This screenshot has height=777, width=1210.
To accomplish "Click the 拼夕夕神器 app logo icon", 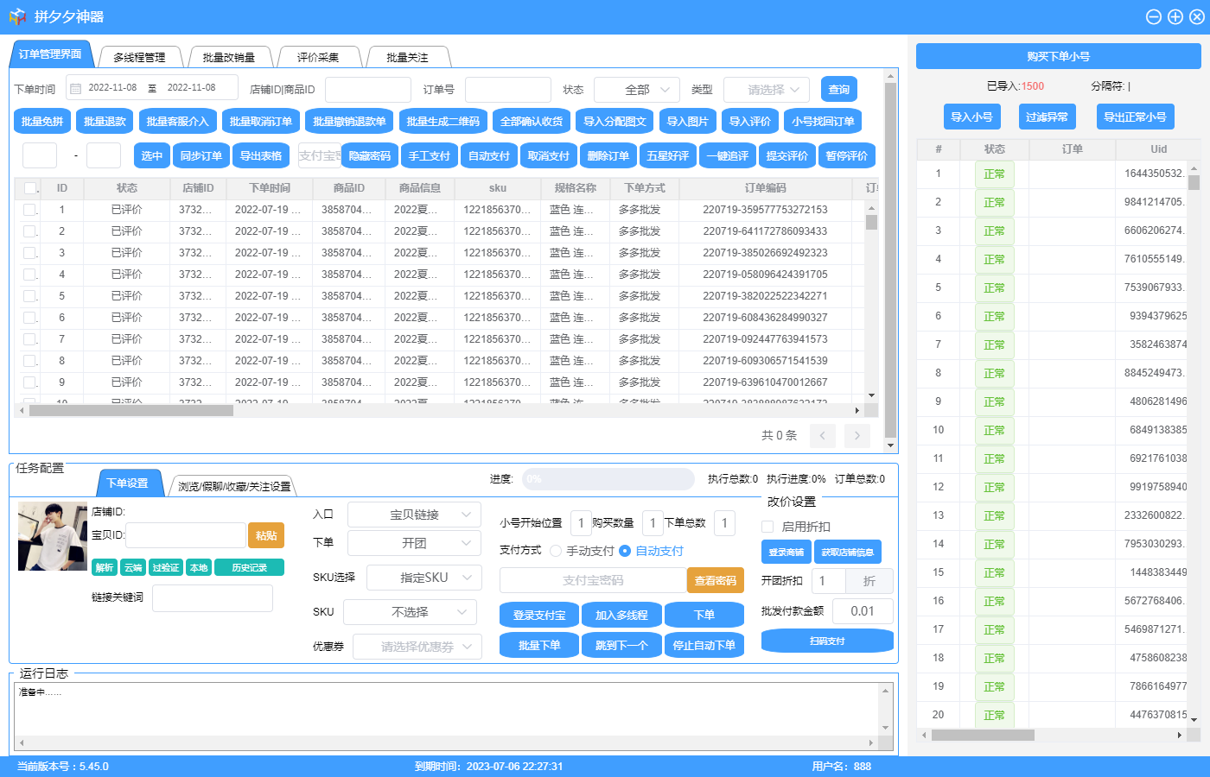I will pyautogui.click(x=17, y=16).
